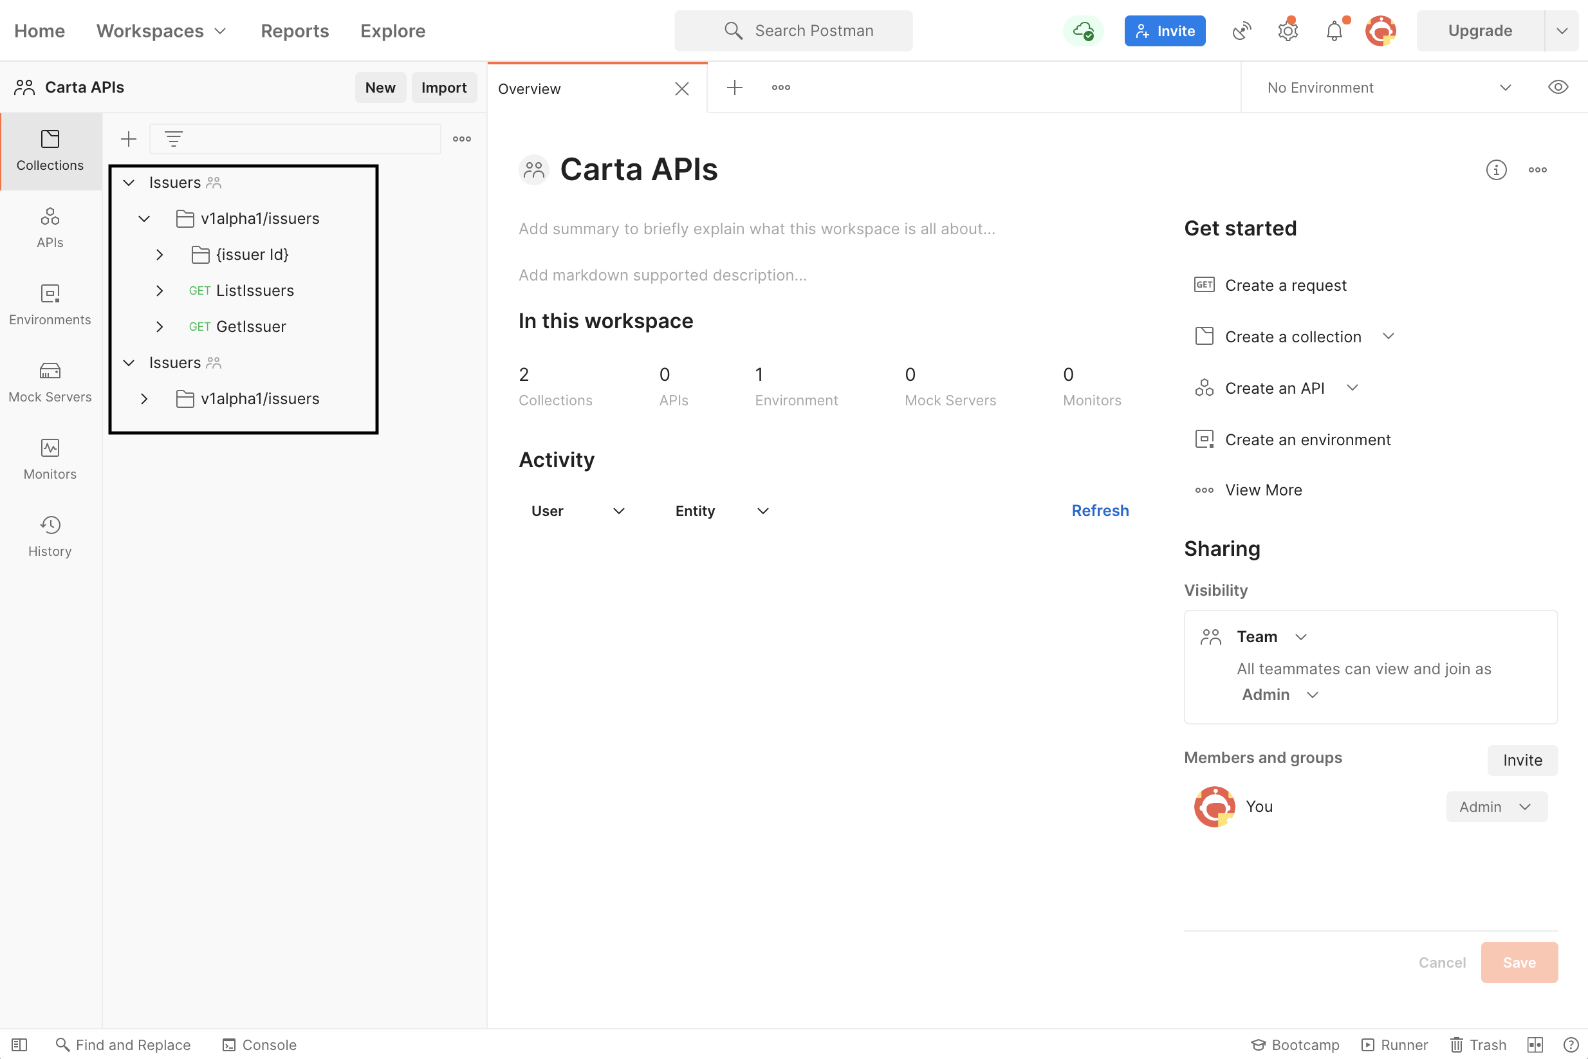This screenshot has height=1059, width=1588.
Task: Click the workspace summary placeholder
Action: 757,229
